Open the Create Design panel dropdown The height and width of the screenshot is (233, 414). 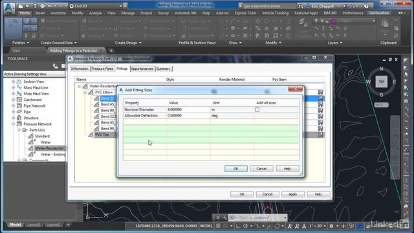[128, 43]
